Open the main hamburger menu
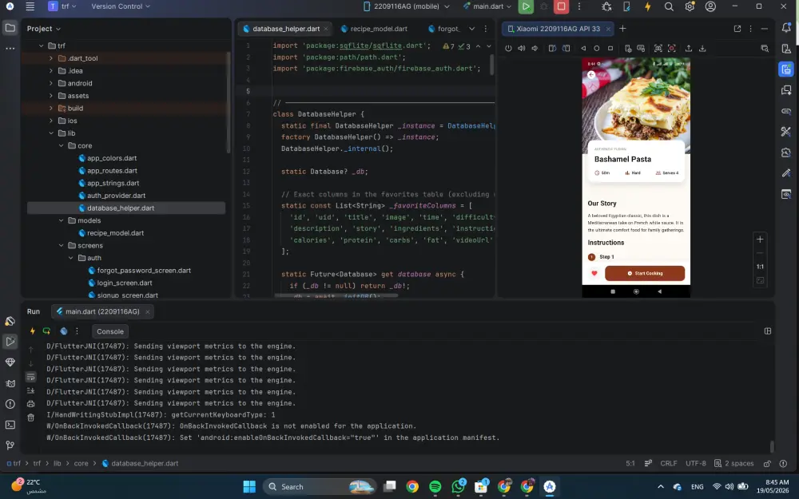The height and width of the screenshot is (499, 799). tap(30, 6)
